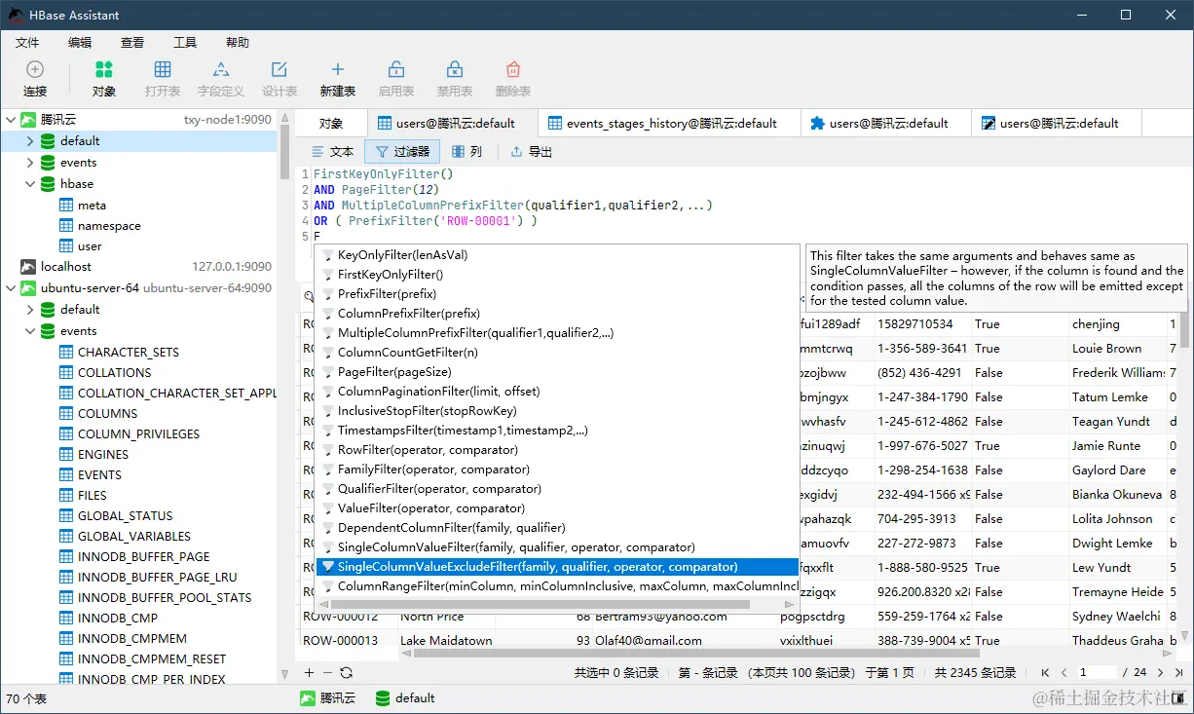Viewport: 1194px width, 714px height.
Task: Expand events namespace under 腾讯云
Action: tap(30, 163)
